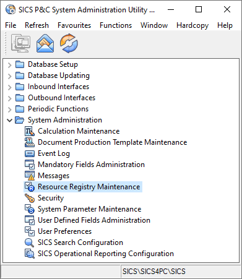The width and height of the screenshot is (242, 279).
Task: Click the Database Setup folder icon
Action: [20, 64]
